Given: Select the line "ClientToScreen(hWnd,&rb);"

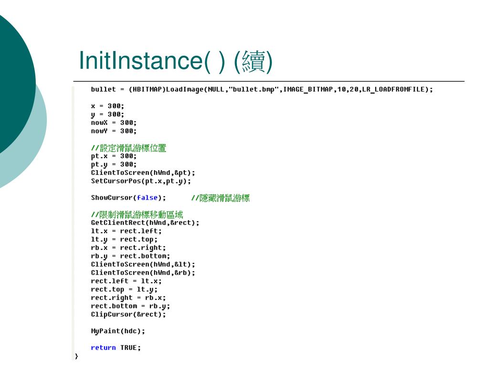Looking at the screenshot, I should [143, 273].
